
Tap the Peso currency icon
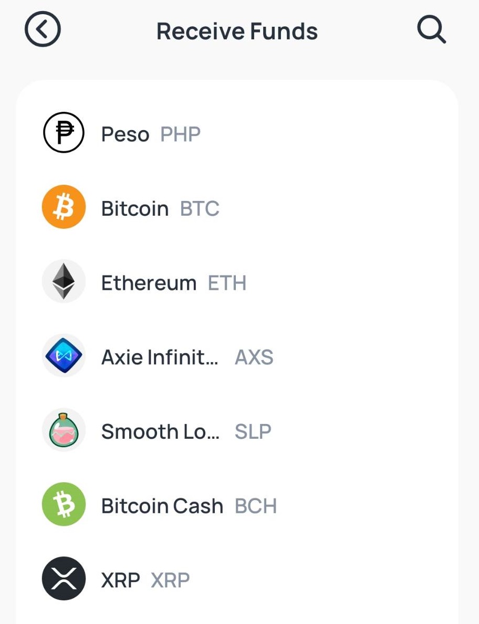click(64, 133)
